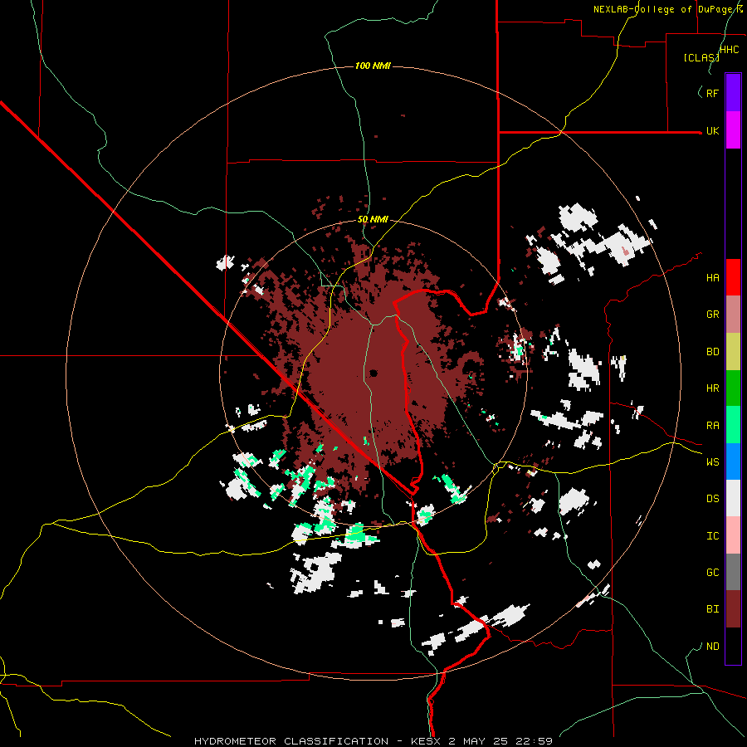Click the UK legend label
This screenshot has width=747, height=747.
pyautogui.click(x=712, y=130)
